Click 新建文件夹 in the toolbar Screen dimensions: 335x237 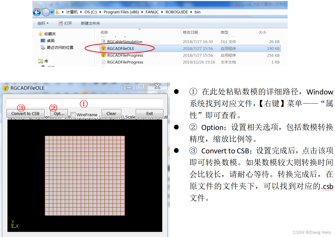[90, 23]
